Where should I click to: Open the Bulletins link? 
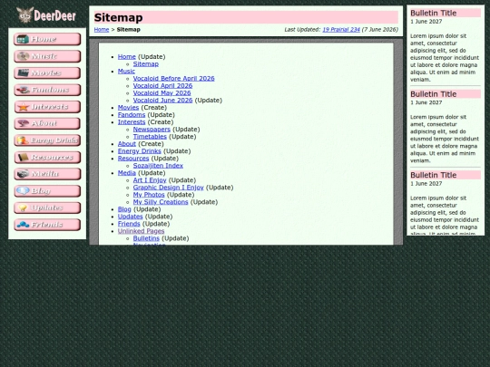tap(146, 238)
